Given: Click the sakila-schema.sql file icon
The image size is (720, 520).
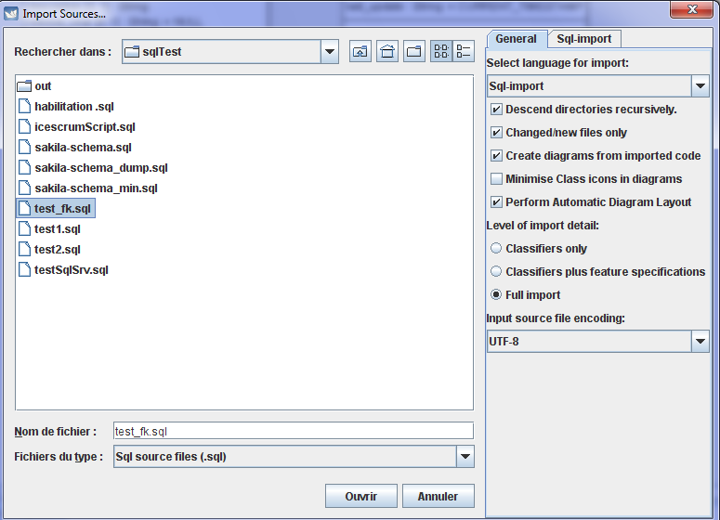Looking at the screenshot, I should (x=24, y=148).
